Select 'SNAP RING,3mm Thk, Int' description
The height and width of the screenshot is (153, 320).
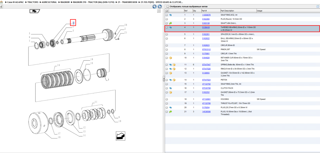[231, 84]
